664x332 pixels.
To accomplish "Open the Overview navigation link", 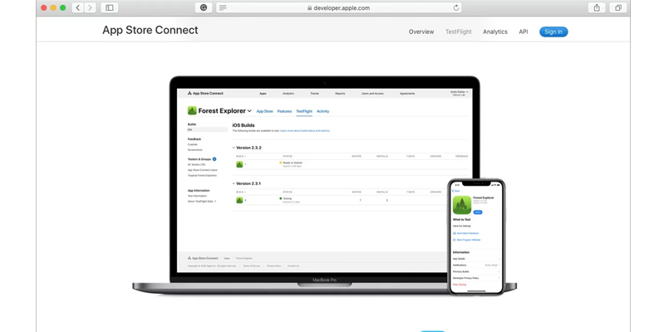I will point(421,32).
